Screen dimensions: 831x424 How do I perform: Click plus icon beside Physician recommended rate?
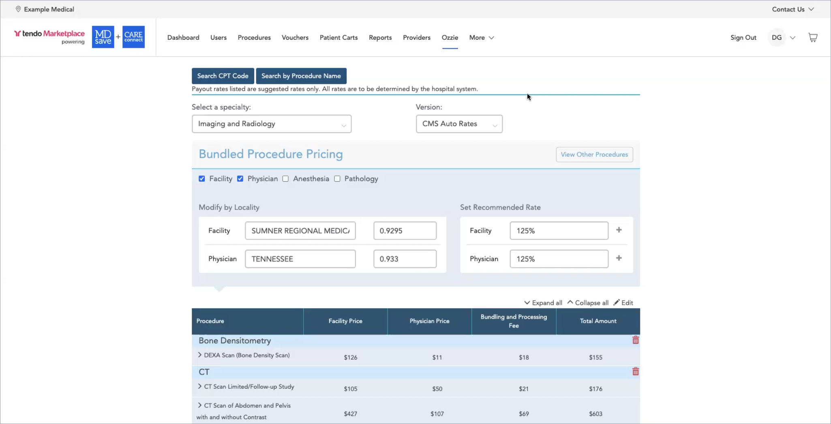click(619, 258)
